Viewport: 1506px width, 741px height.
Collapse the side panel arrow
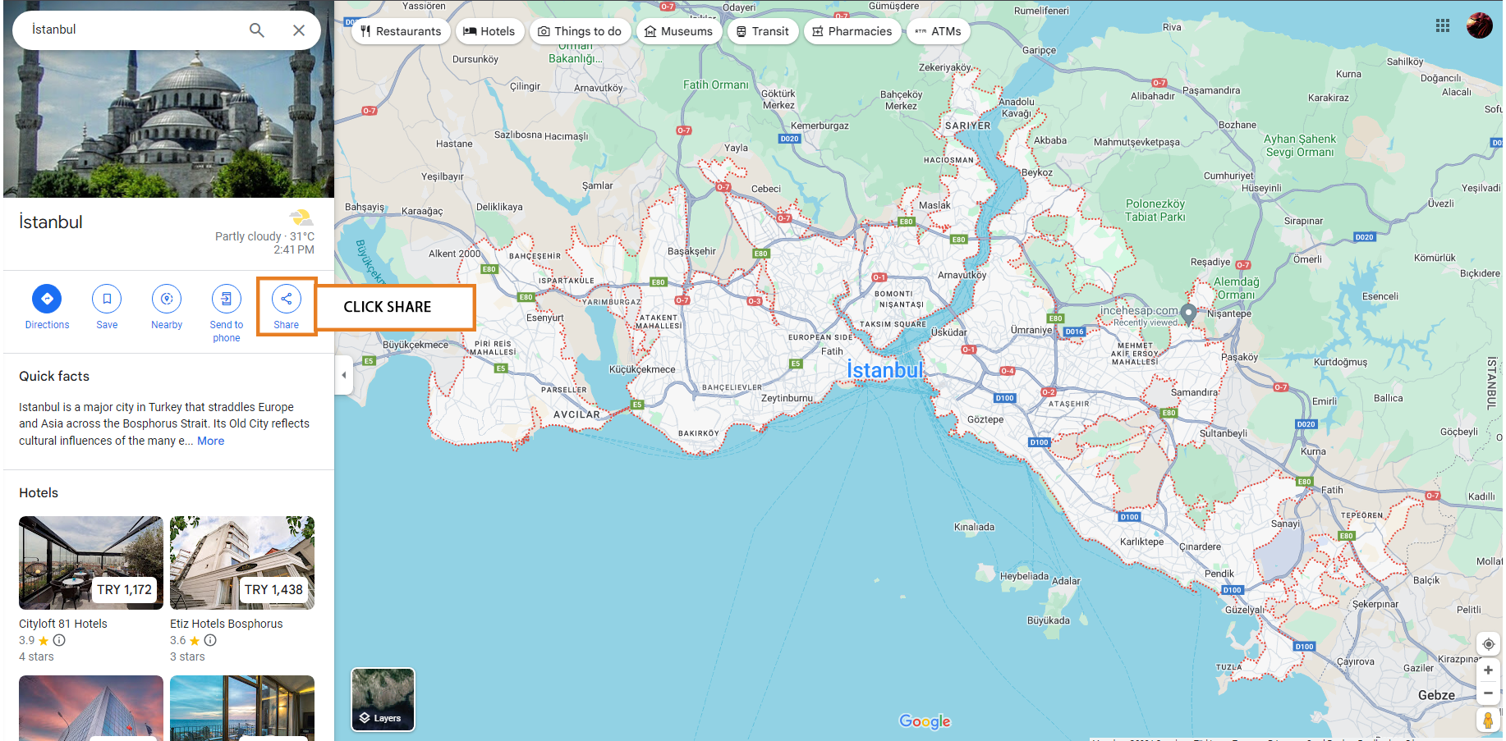(x=344, y=375)
